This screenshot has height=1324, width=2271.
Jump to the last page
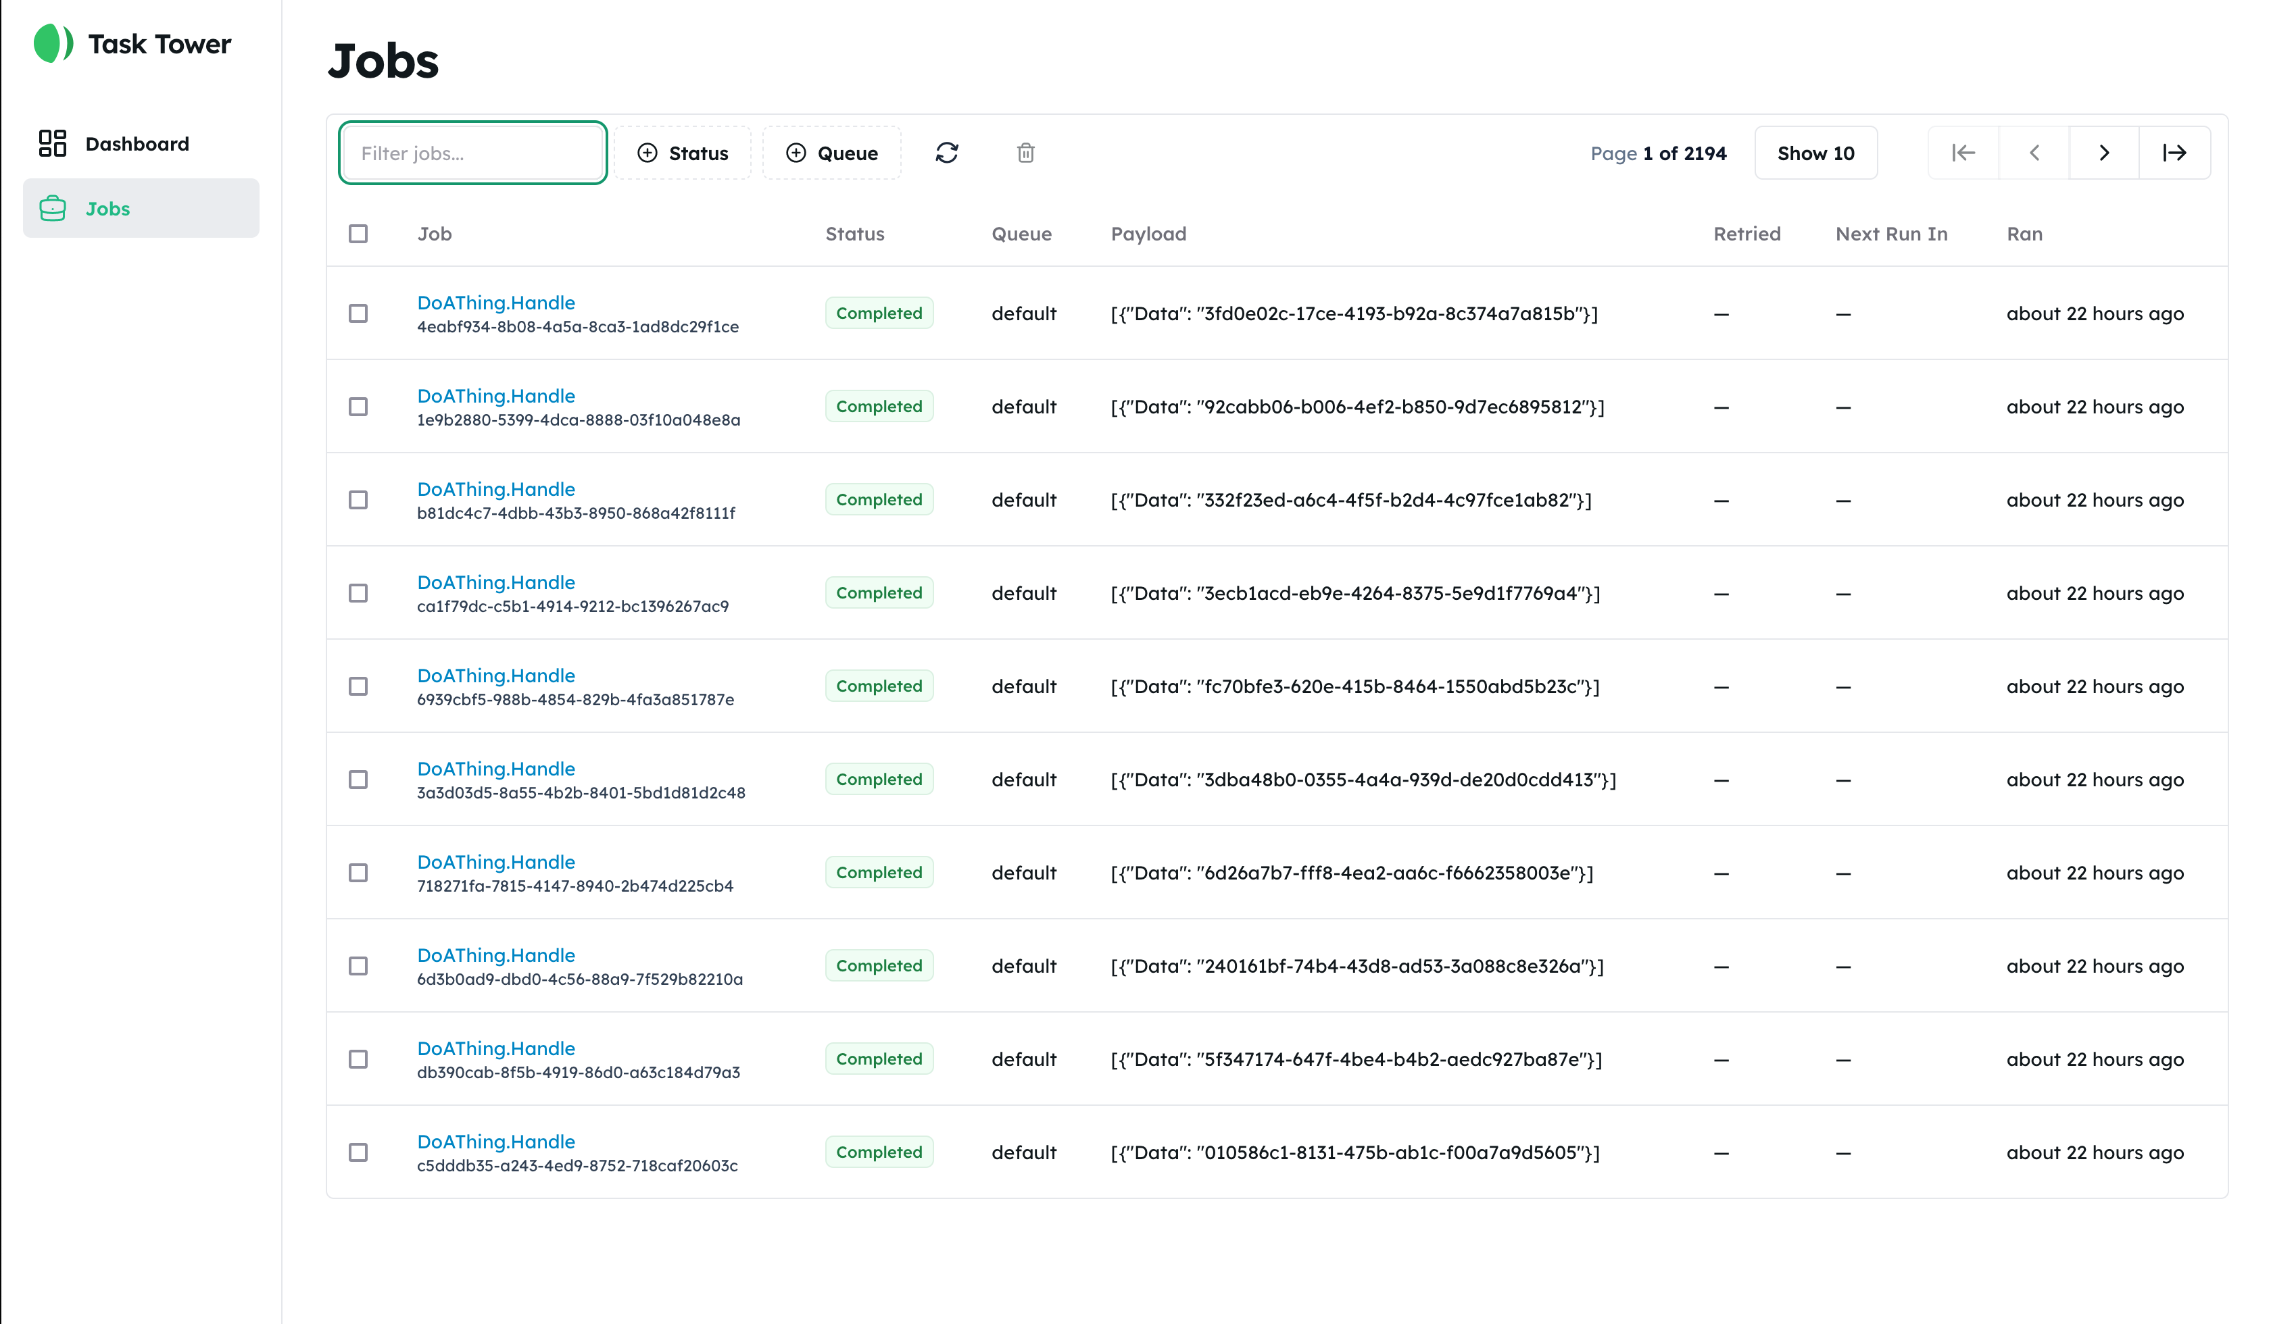2174,153
